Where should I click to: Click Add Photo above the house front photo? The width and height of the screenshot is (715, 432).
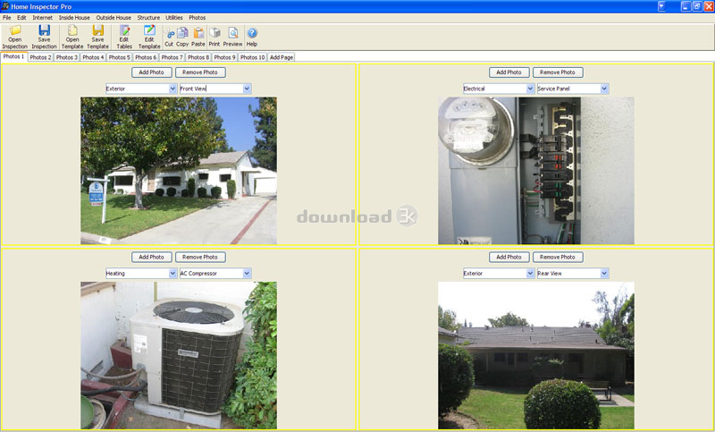click(151, 72)
